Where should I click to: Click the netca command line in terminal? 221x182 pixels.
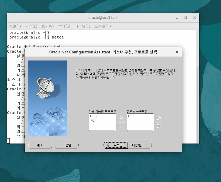point(35,37)
